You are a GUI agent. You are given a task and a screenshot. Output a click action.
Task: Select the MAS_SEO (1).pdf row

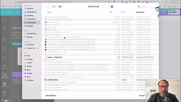click(100, 35)
